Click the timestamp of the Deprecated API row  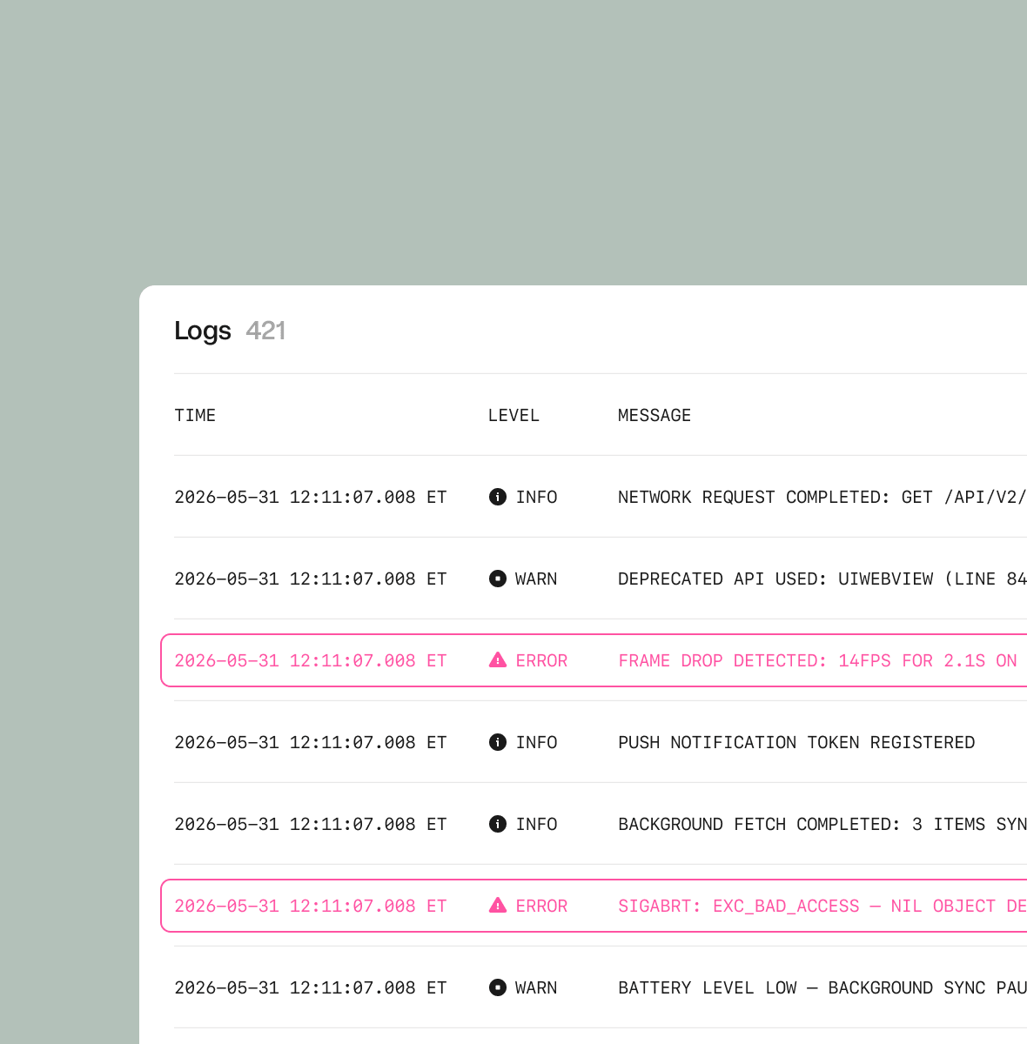click(x=311, y=579)
